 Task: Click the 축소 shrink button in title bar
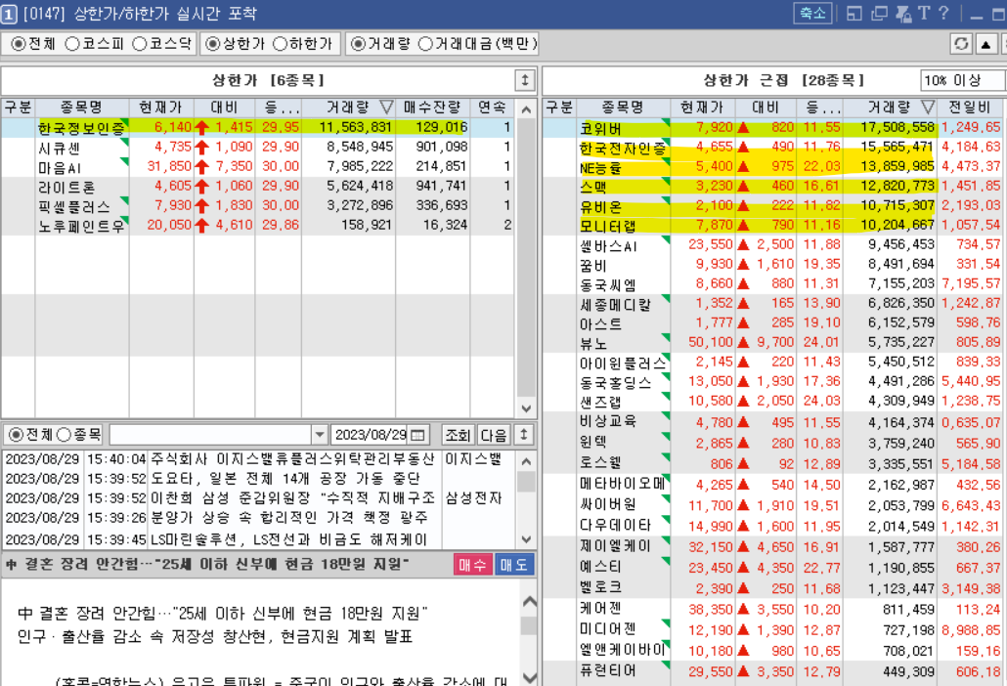(x=812, y=13)
